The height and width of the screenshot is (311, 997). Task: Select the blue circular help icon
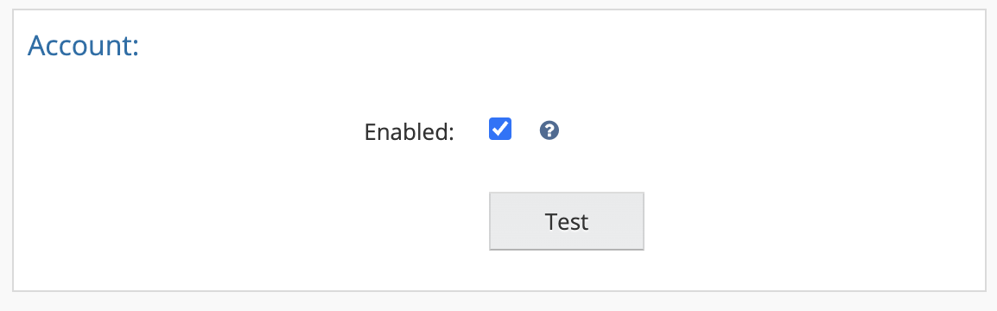pos(549,131)
